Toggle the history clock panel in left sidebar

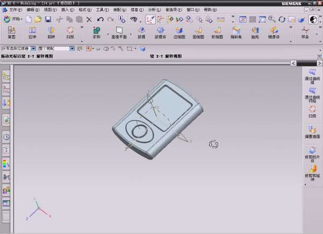(x=6, y=136)
